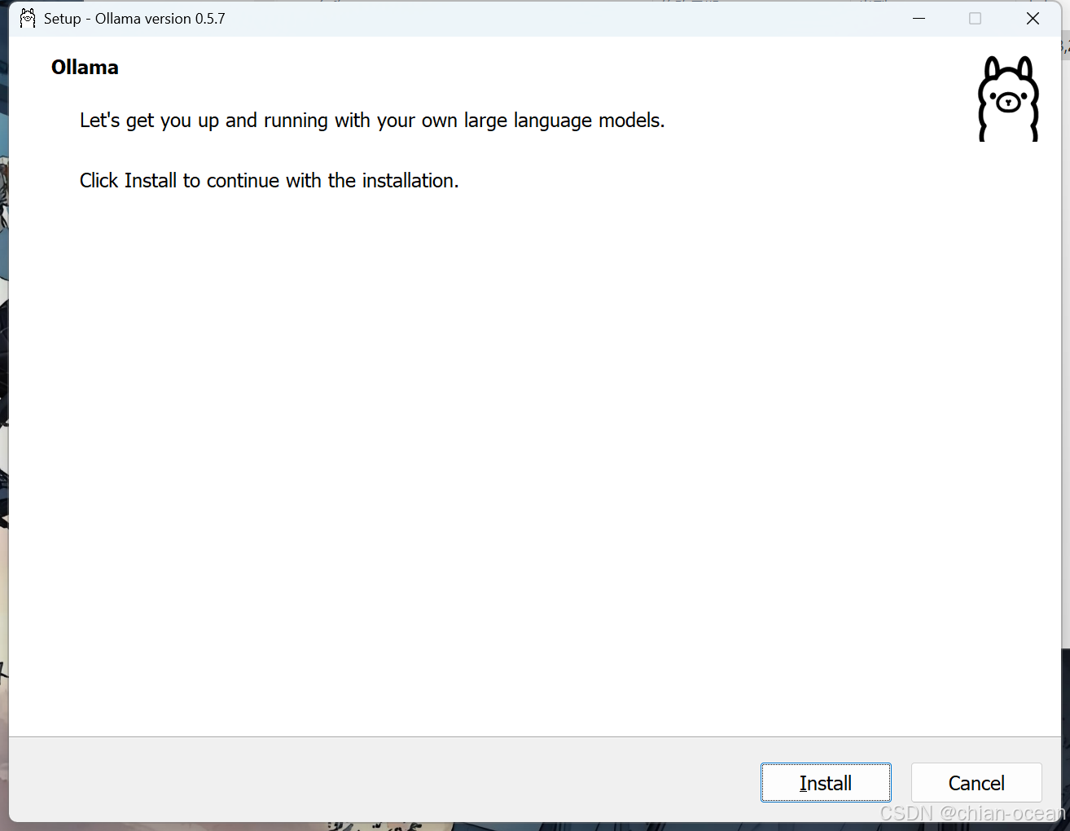The height and width of the screenshot is (831, 1070).
Task: Click the Install button
Action: pyautogui.click(x=826, y=783)
